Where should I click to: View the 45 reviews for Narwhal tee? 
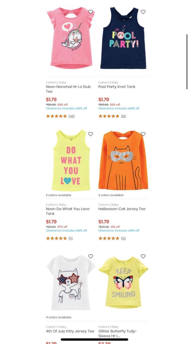pos(72,116)
